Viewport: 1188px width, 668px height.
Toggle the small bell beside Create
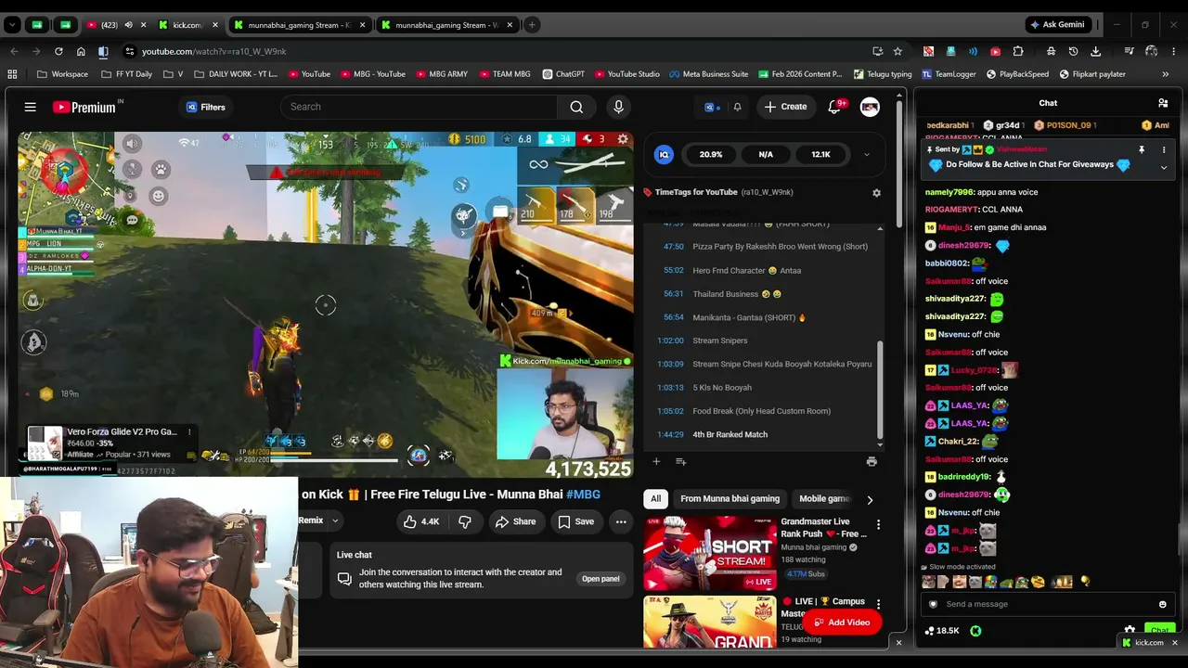pyautogui.click(x=737, y=107)
